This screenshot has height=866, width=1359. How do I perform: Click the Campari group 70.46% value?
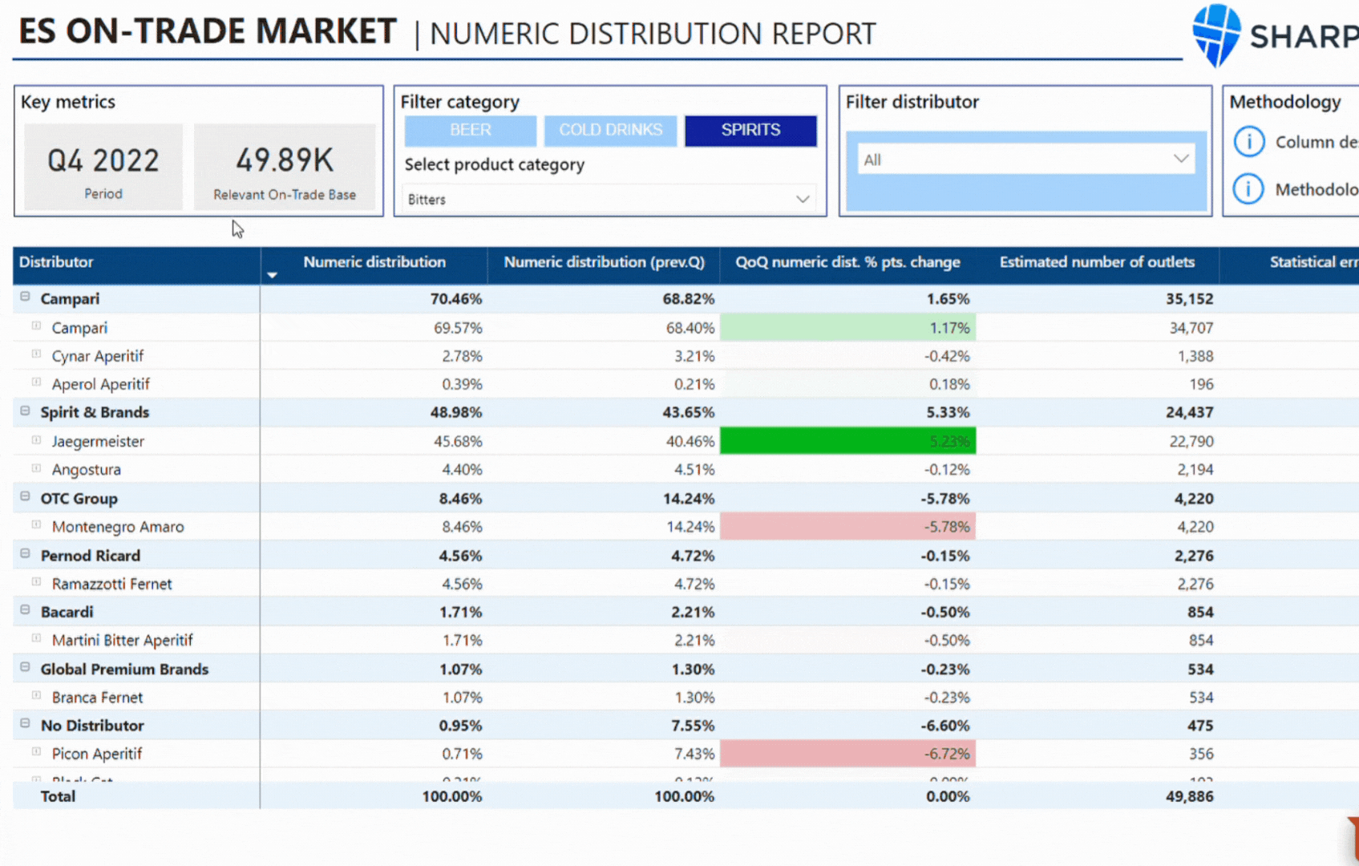tap(455, 299)
